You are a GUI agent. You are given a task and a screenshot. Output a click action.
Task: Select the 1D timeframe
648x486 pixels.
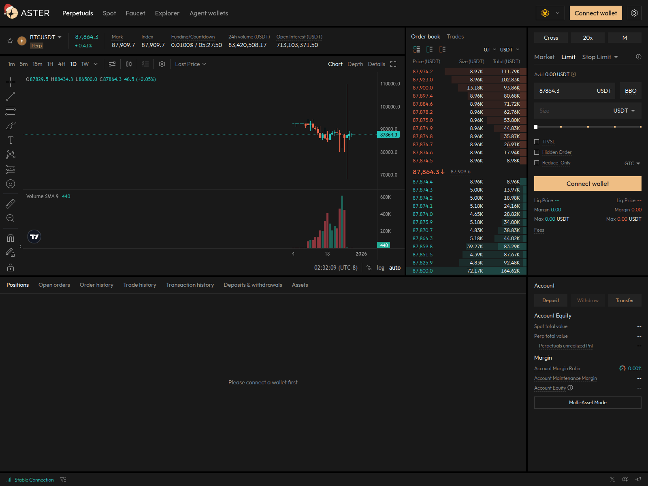tap(73, 64)
